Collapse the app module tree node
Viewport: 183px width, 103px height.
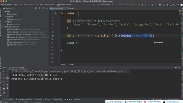point(3,11)
